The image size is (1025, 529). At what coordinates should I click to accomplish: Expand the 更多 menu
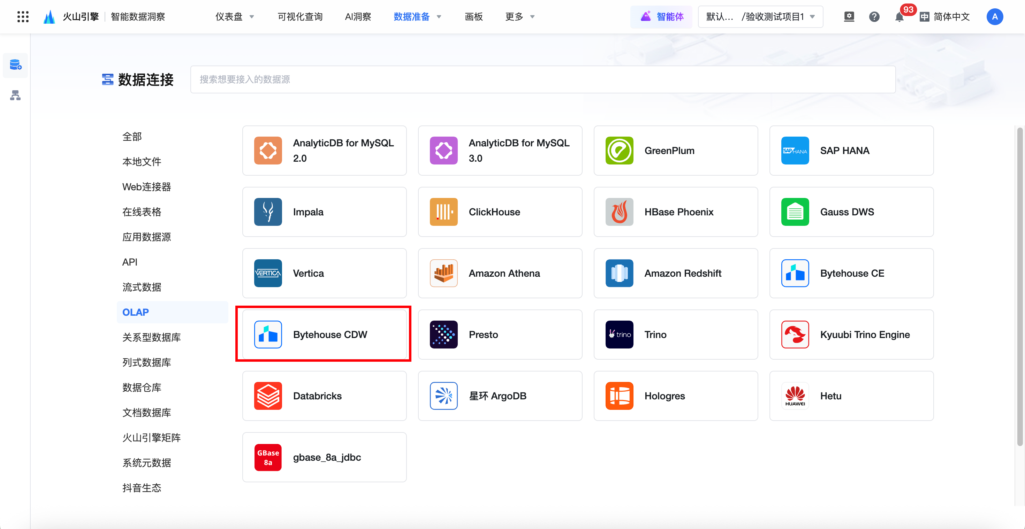pos(520,17)
